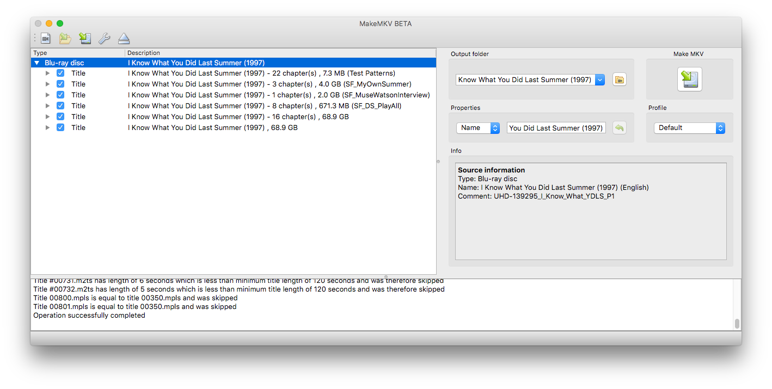Revert property value arrow button
The height and width of the screenshot is (389, 772).
coord(619,128)
